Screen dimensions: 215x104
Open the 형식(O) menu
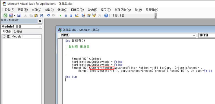click(x=62, y=10)
